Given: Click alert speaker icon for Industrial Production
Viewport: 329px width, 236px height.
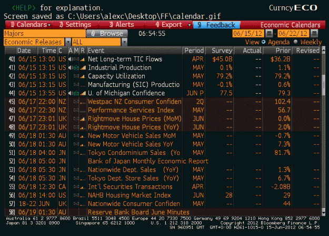Looking at the screenshot, I should [71, 67].
